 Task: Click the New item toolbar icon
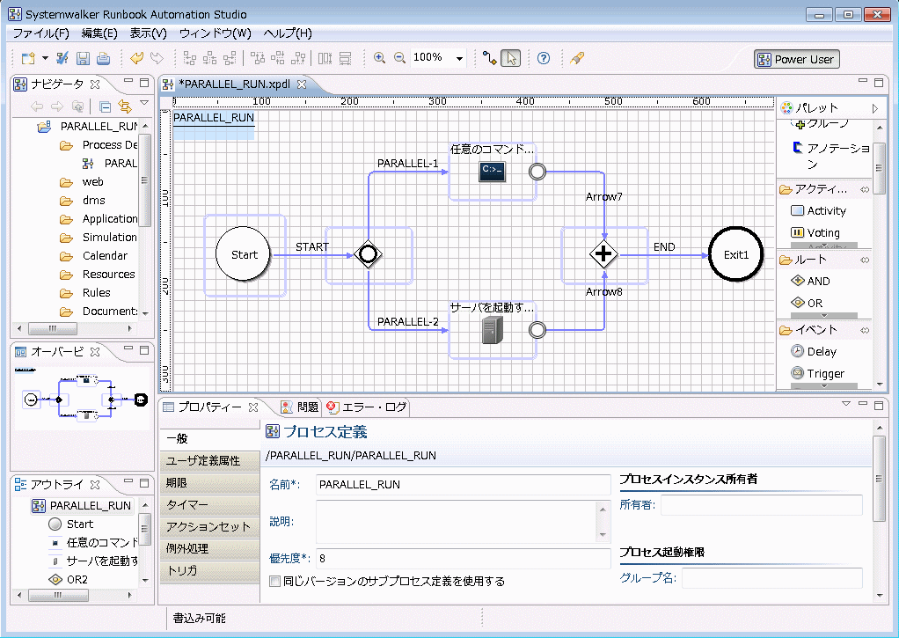28,58
